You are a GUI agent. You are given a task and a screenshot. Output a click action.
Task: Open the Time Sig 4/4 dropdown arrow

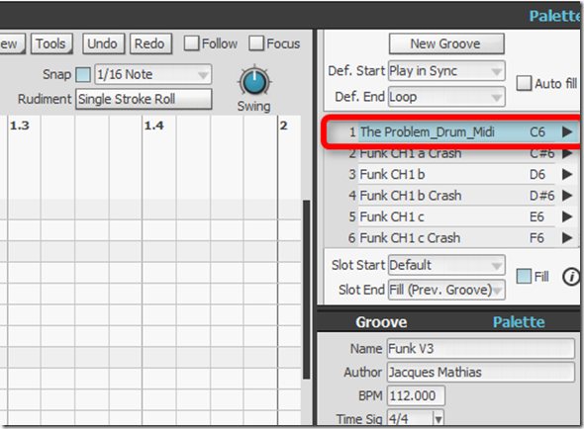pyautogui.click(x=438, y=419)
